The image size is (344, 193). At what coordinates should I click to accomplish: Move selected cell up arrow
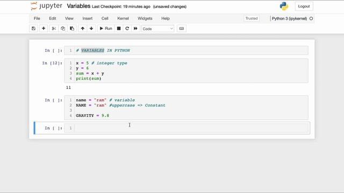82,28
